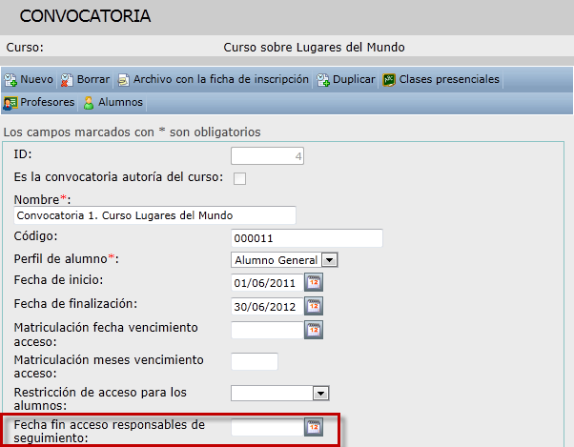Screen dimensions: 574x447
Task: Click the Nuevo toolbar icon
Action: 10,80
